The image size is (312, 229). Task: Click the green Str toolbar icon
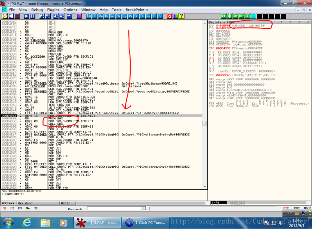[x=236, y=16]
